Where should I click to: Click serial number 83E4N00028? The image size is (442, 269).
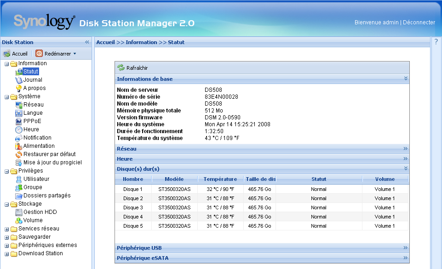(221, 97)
